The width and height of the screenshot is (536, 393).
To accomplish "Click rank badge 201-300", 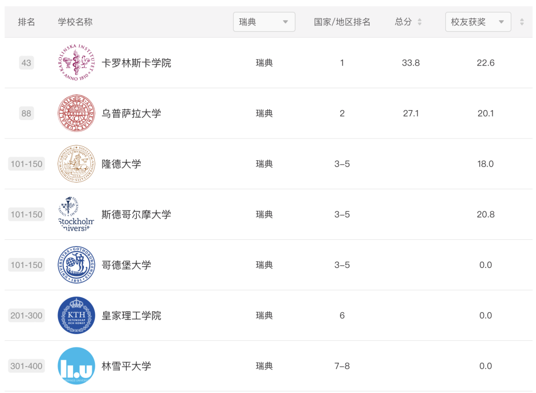I will point(26,316).
